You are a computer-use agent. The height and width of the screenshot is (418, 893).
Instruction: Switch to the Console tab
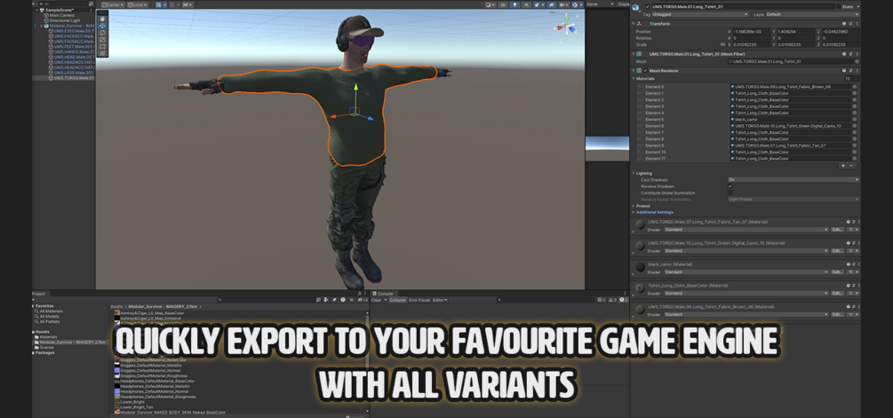click(x=383, y=294)
